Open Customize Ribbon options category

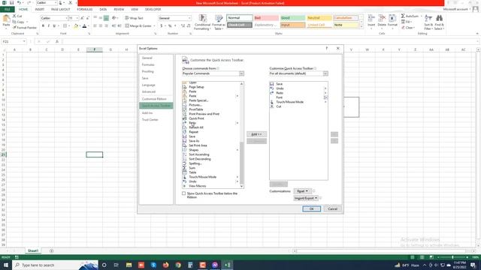[x=154, y=99]
